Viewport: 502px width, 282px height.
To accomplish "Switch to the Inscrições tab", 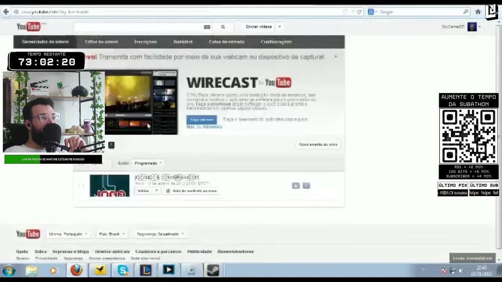I will pyautogui.click(x=146, y=42).
